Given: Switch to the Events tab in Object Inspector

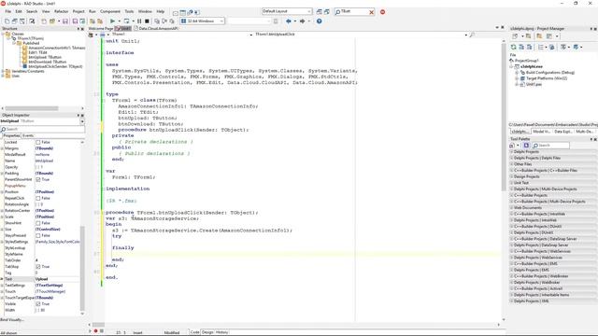Looking at the screenshot, I should (x=28, y=135).
